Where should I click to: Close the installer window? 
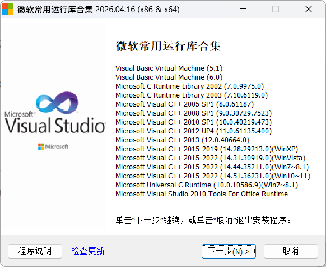pos(309,9)
